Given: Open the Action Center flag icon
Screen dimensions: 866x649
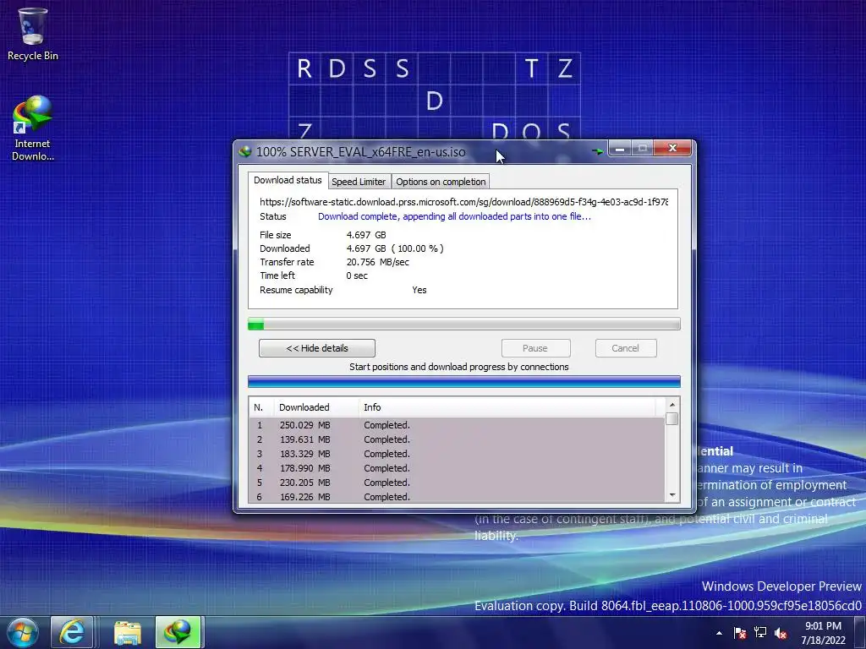Looking at the screenshot, I should [740, 633].
